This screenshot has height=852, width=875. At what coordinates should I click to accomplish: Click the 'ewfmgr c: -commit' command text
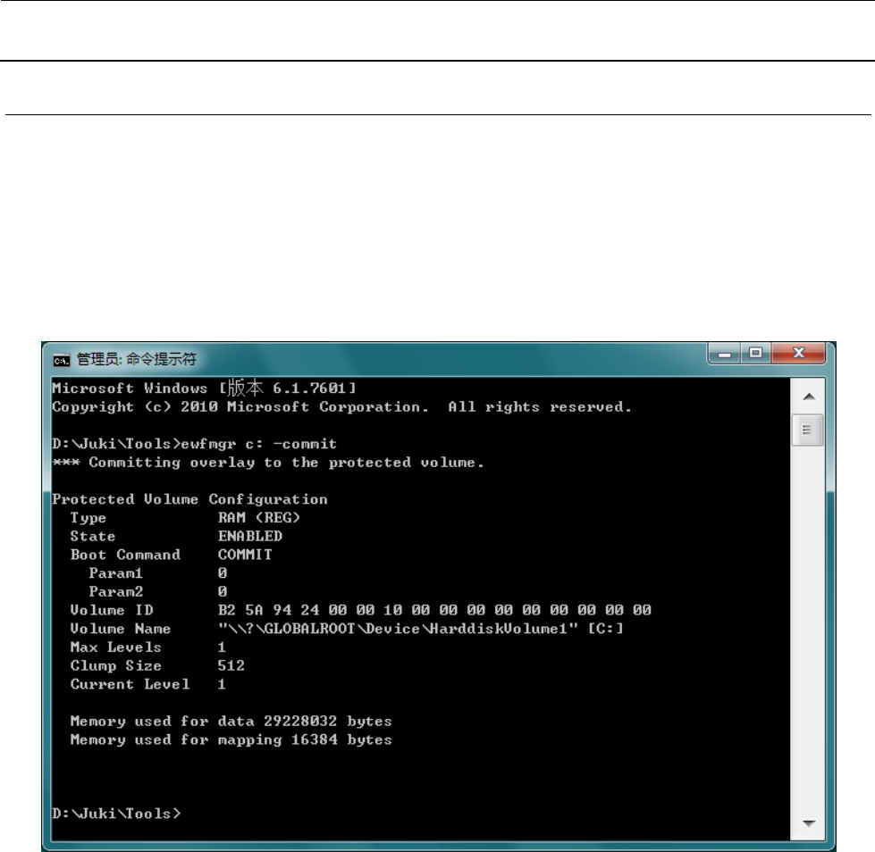258,444
